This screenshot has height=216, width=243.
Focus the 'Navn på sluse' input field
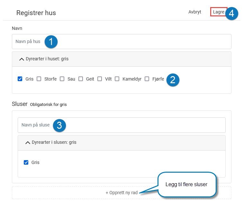point(122,125)
